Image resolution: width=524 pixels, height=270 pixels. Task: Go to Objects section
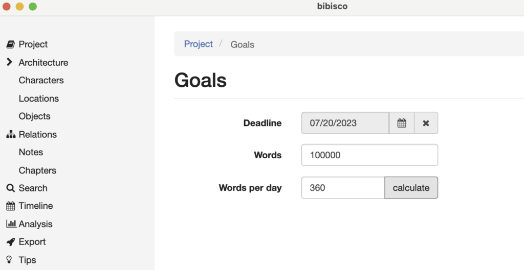click(x=34, y=116)
